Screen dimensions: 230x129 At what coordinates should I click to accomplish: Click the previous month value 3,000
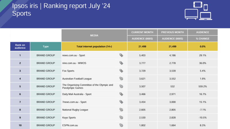click(172, 102)
